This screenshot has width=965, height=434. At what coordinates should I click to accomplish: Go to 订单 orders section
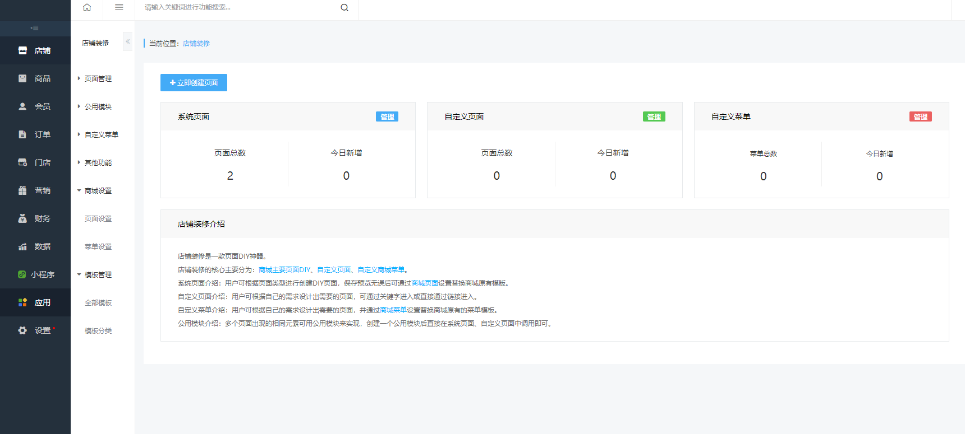pyautogui.click(x=35, y=134)
